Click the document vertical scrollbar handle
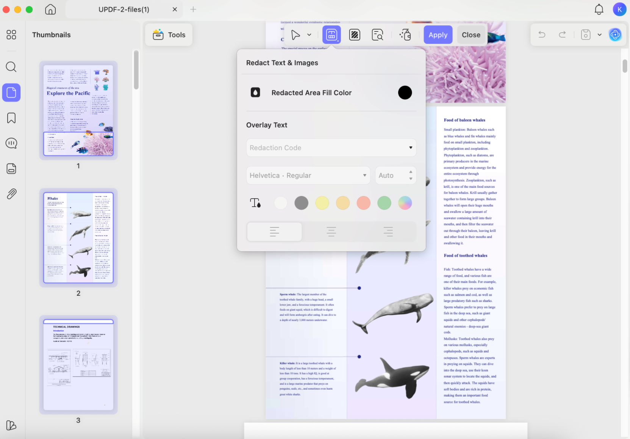630x439 pixels. pos(625,66)
